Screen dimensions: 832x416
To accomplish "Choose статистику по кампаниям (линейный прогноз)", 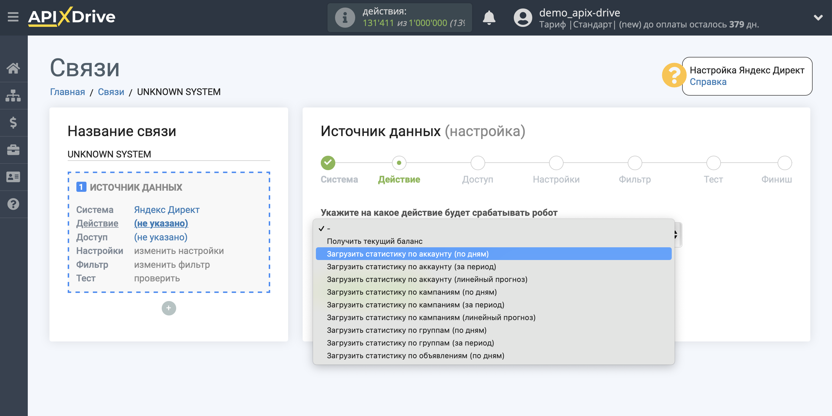I will pyautogui.click(x=494, y=318).
